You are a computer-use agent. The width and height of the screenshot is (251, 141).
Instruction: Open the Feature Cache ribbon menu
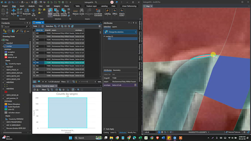122,12
